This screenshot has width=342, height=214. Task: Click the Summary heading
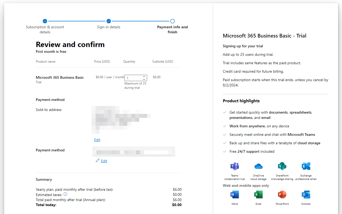coord(44,179)
